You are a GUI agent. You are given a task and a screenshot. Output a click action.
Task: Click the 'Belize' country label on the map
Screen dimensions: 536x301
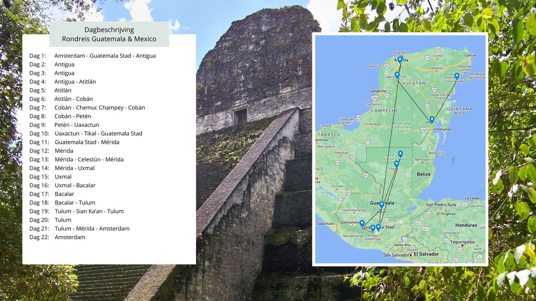pos(423,174)
